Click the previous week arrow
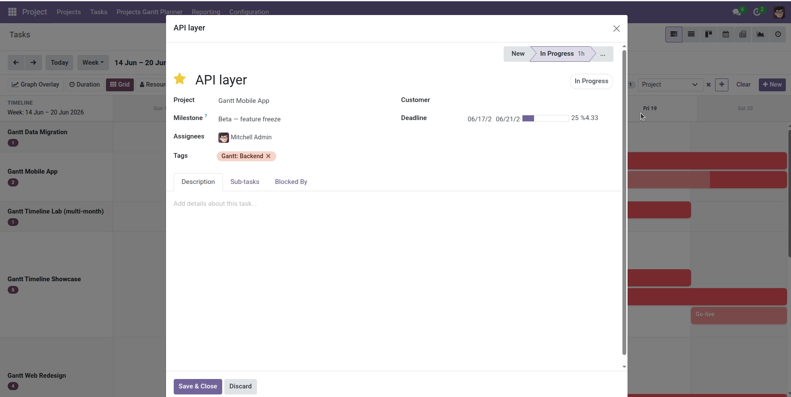The image size is (791, 397). pos(16,63)
